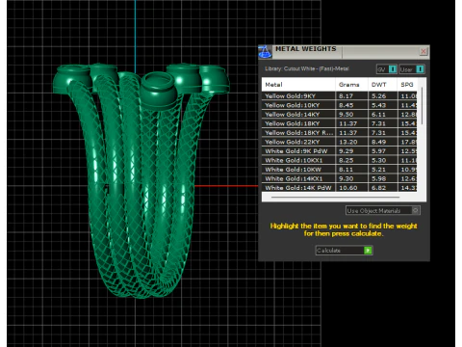
Task: Select the Yellow Gold:18KY row
Action: (340, 123)
